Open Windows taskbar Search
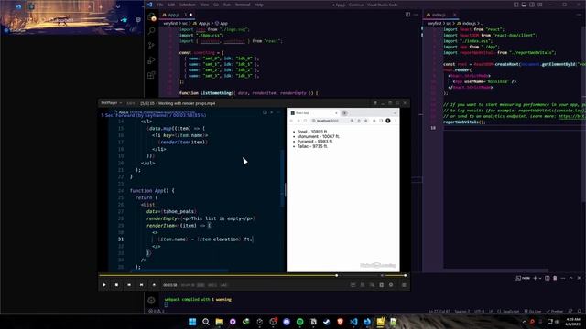Viewport: 586px width, 329px height. [205, 322]
